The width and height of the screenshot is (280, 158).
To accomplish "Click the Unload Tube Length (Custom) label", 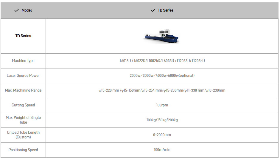I will coord(23,135).
